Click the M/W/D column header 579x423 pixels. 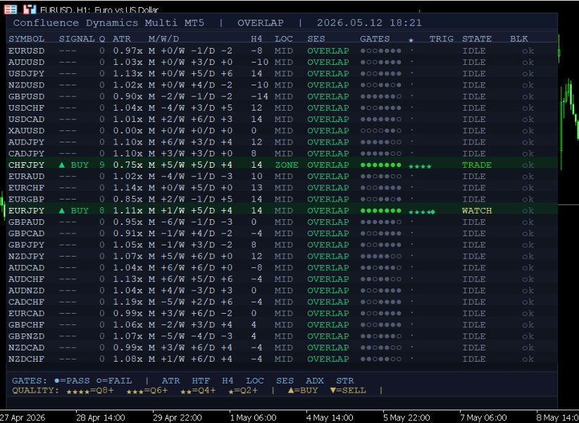(164, 39)
